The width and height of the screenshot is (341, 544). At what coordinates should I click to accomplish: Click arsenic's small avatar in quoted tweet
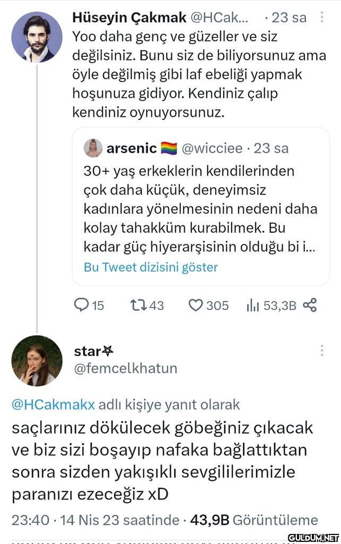[x=93, y=148]
